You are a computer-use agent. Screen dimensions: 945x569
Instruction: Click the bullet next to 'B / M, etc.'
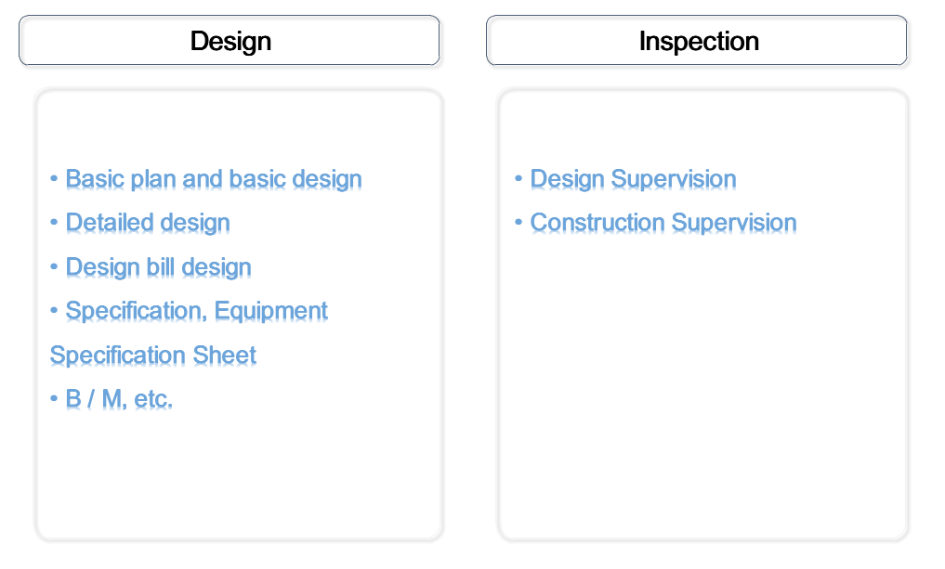tap(55, 398)
